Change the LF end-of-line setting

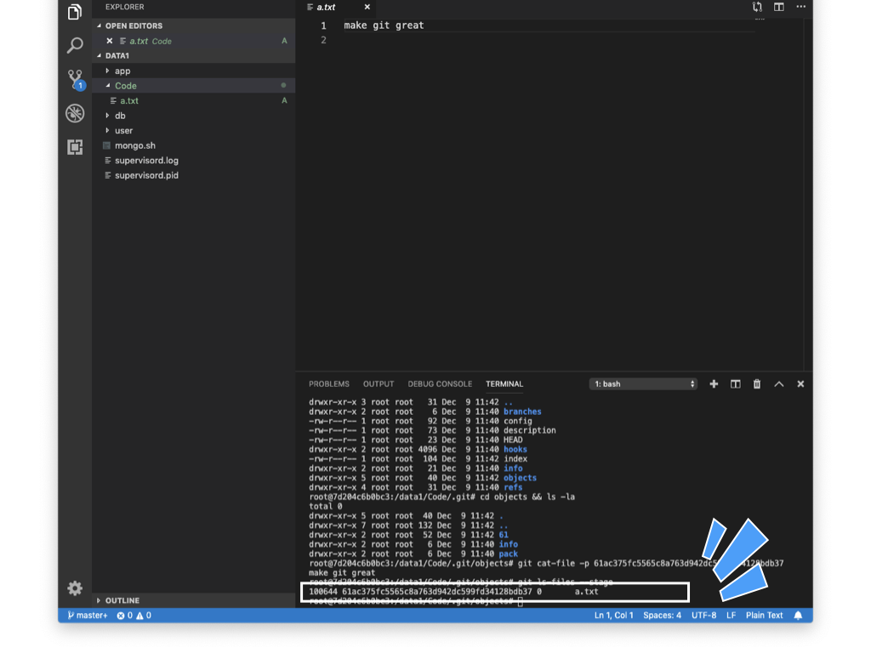tap(731, 616)
